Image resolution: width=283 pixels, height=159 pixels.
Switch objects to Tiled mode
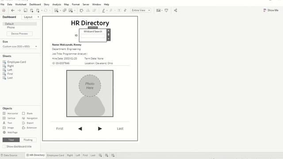click(x=11, y=140)
